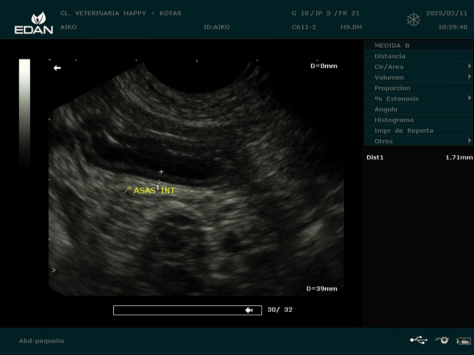
Task: Open the Otros menu item
Action: (419, 141)
